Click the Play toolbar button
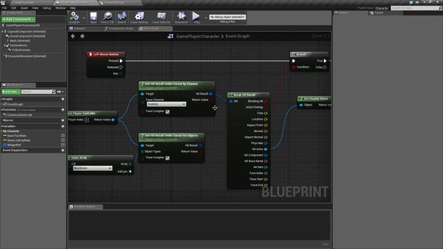 tap(196, 17)
